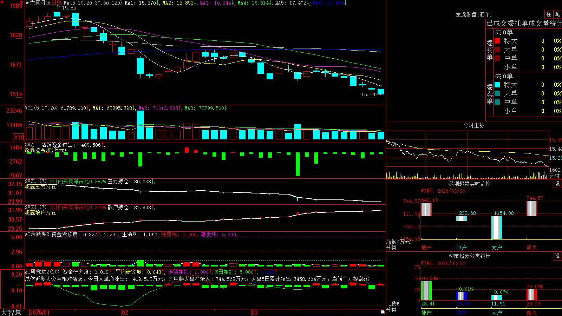Click the lock icon below the chart
562x316 pixels.
pos(383,311)
